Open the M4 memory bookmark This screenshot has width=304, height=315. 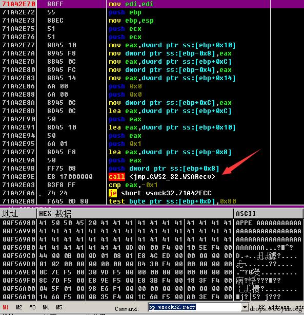[46, 307]
